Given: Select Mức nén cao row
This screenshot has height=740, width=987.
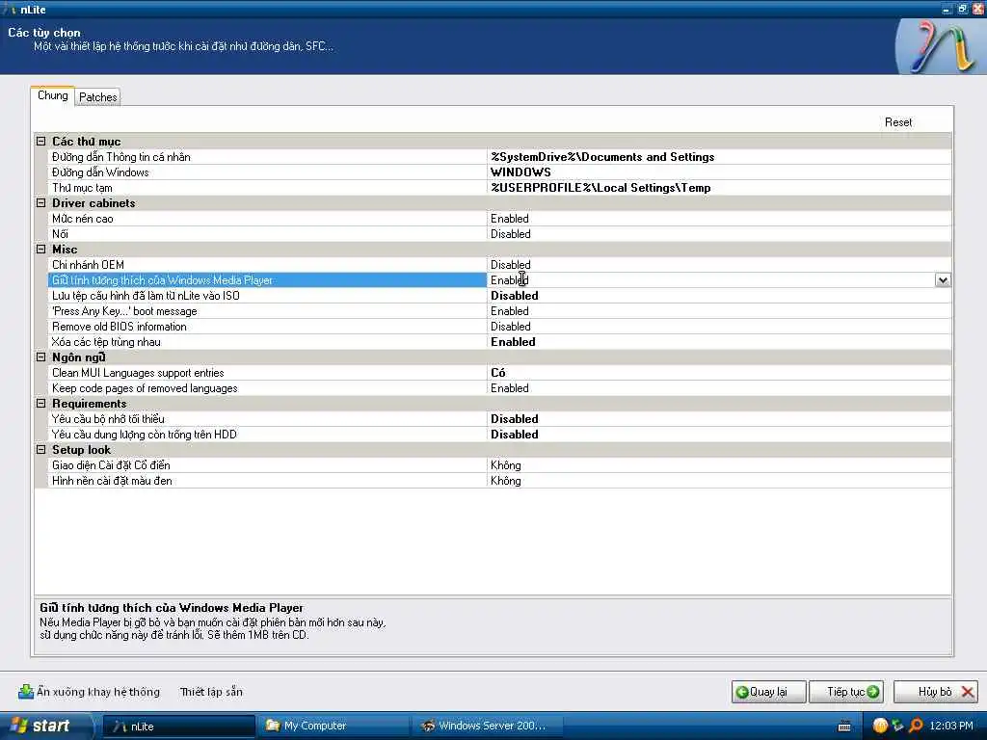Looking at the screenshot, I should 268,219.
